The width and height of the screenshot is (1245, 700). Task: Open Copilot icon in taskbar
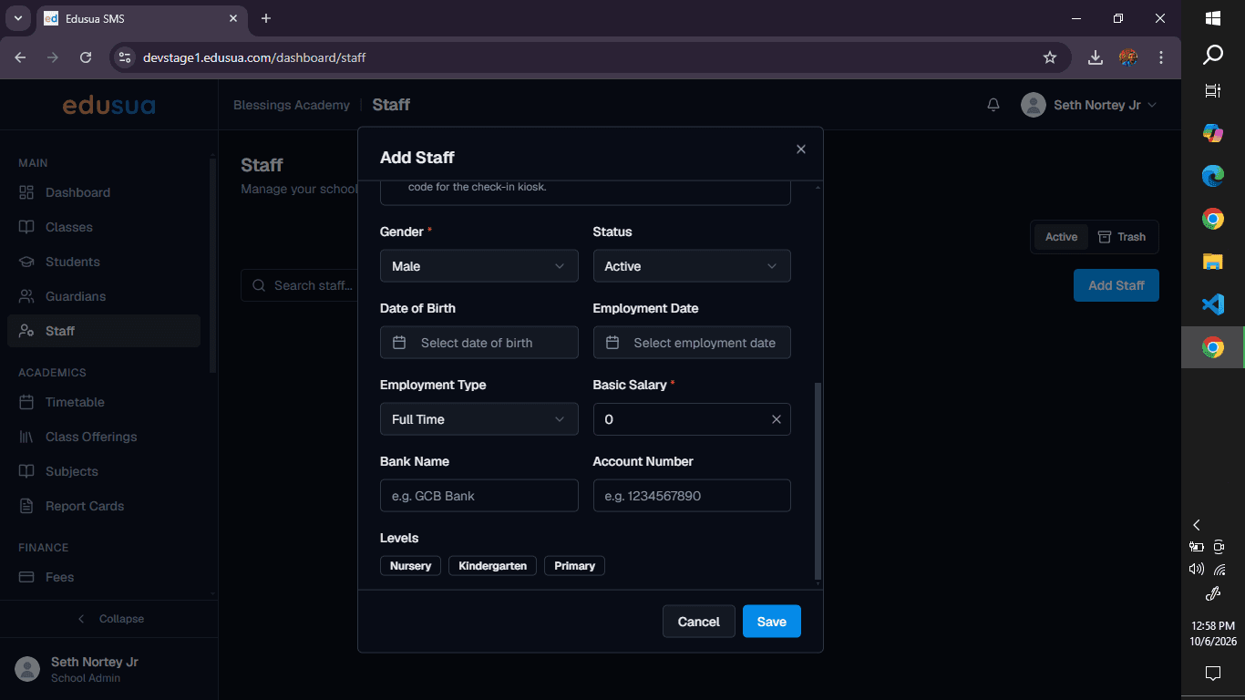point(1212,133)
